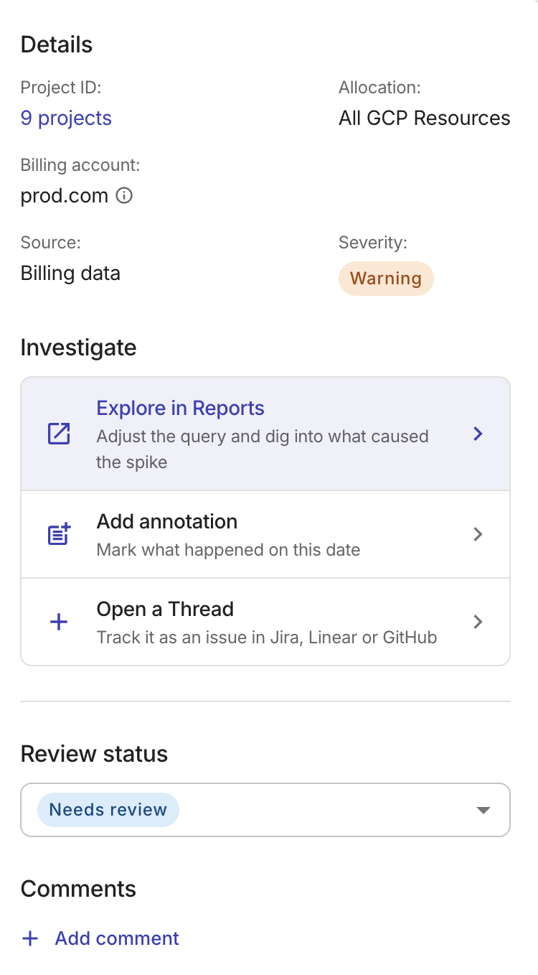Click the plus icon beside Open a Thread

click(59, 622)
